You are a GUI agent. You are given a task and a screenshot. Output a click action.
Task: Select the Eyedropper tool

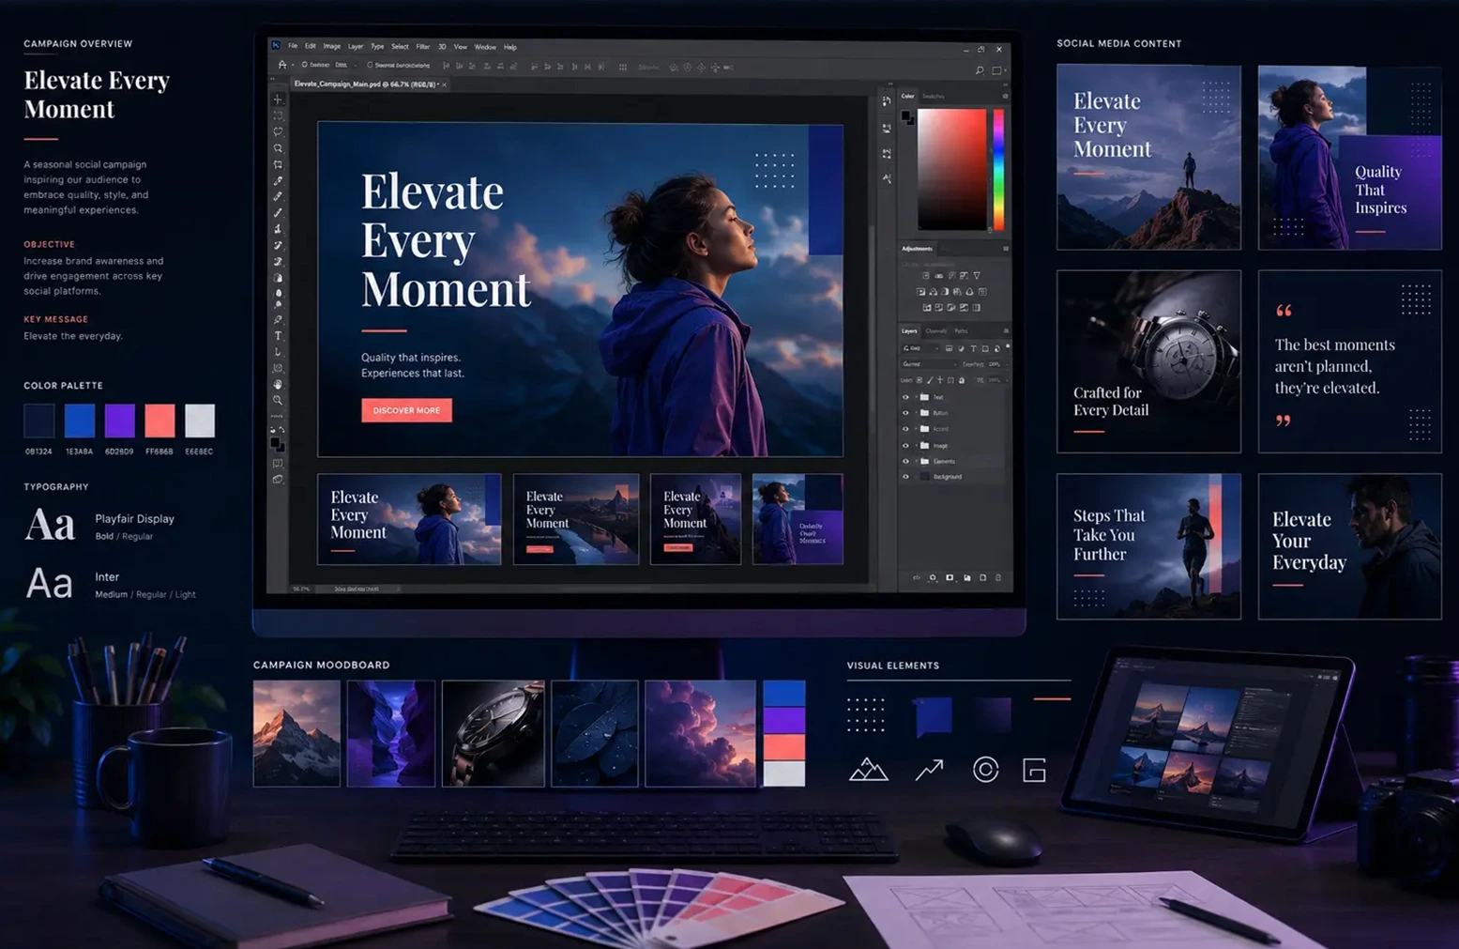pos(278,181)
